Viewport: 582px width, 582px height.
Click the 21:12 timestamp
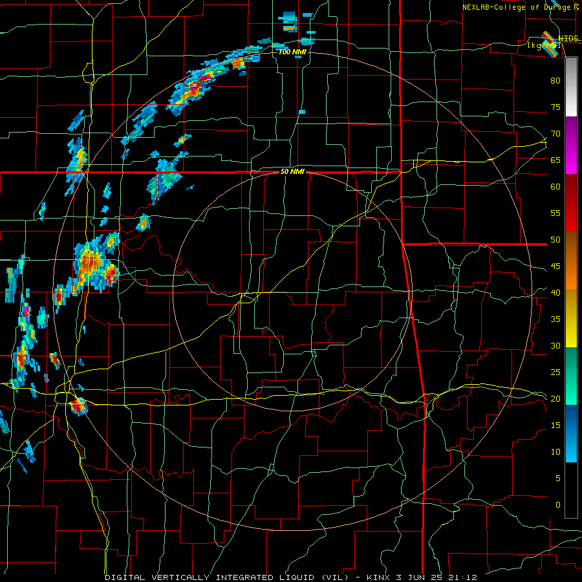tap(462, 577)
